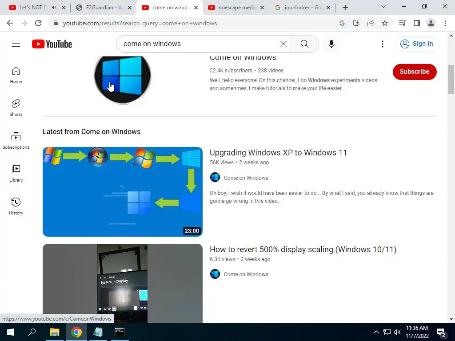Expand the tab search chevron
This screenshot has width=455, height=341.
tap(383, 6)
